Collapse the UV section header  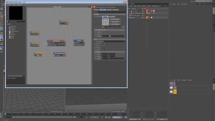click(110, 39)
